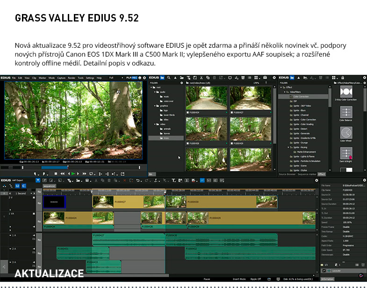The image size is (367, 288).
Task: Select the sequence1 tab
Action: (x=50, y=186)
